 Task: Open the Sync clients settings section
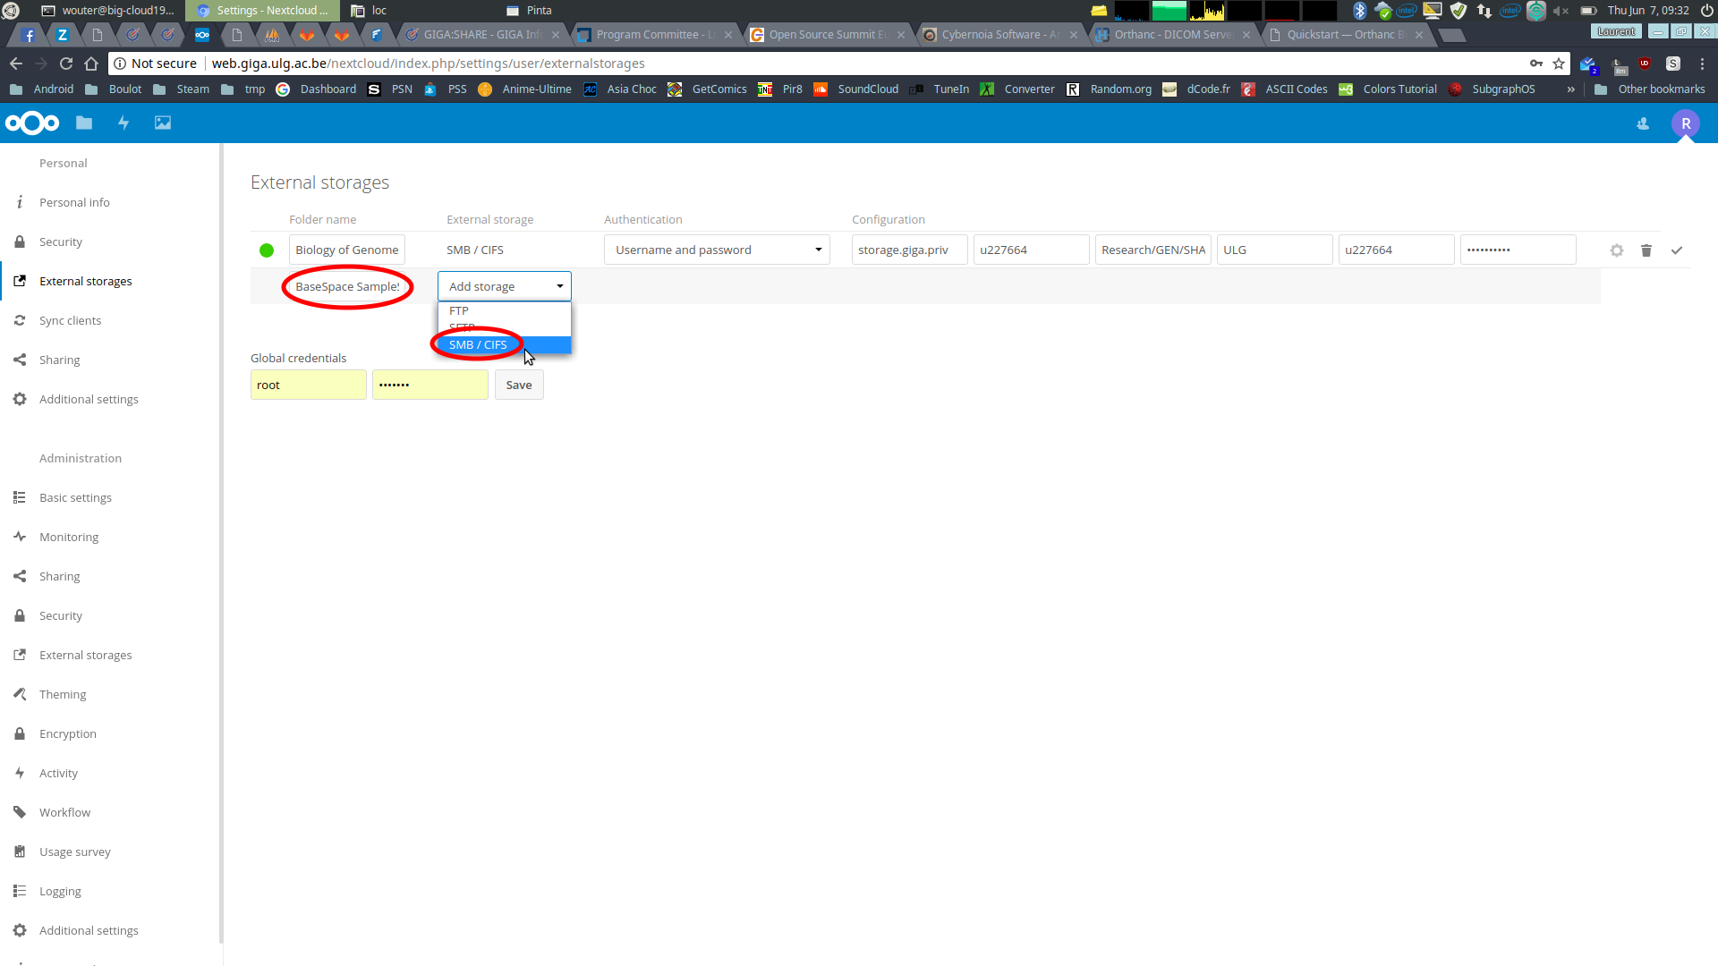tap(70, 320)
